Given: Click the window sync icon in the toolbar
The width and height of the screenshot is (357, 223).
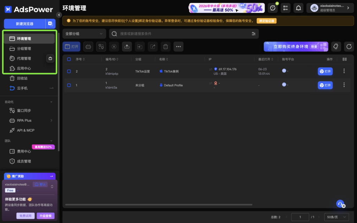Looking at the screenshot, I should tap(101, 47).
